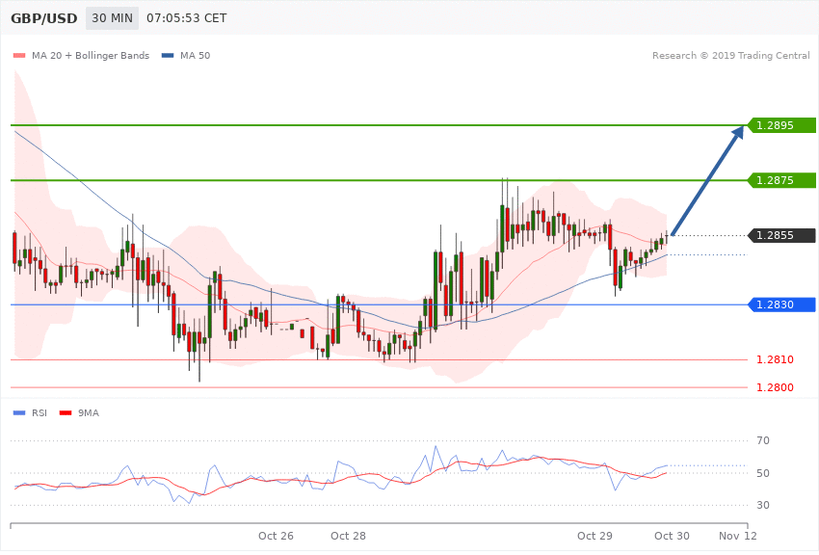Image resolution: width=819 pixels, height=555 pixels.
Task: Click the Oct 28 date axis label
Action: (x=349, y=536)
